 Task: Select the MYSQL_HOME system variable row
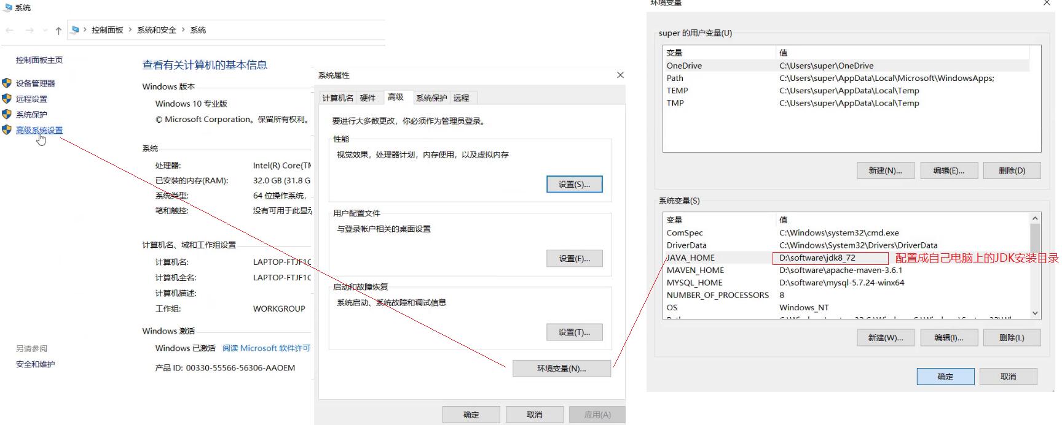[846, 283]
